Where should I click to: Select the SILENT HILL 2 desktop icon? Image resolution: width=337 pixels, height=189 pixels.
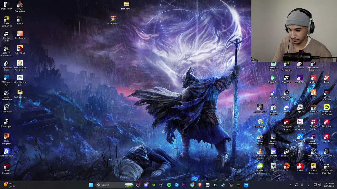click(x=260, y=109)
